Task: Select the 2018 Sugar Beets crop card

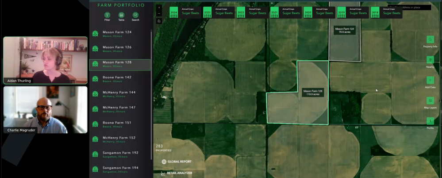Action: tap(387, 13)
